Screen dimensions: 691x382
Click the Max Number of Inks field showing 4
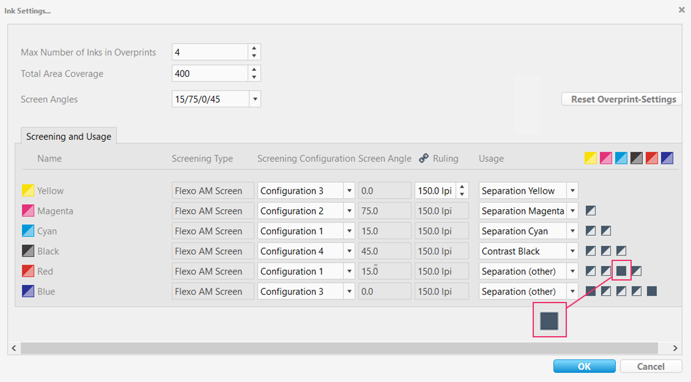coord(210,52)
